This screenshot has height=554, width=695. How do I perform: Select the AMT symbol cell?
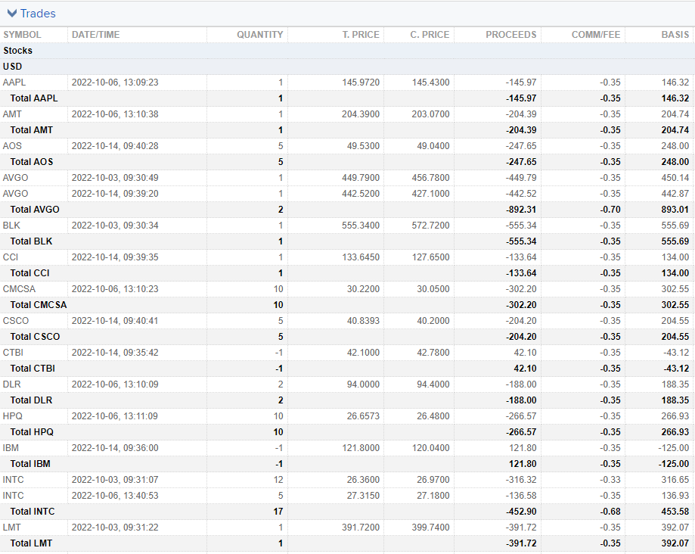[12, 114]
